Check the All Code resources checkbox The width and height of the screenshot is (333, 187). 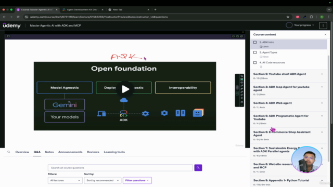tap(255, 63)
